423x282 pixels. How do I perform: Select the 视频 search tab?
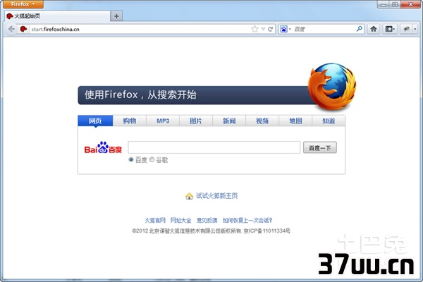pyautogui.click(x=262, y=121)
